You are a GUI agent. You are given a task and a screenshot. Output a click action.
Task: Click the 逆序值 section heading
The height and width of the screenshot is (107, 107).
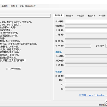coord(59,52)
